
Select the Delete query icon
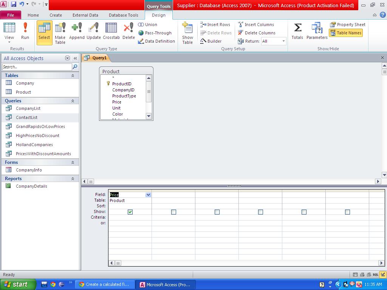pyautogui.click(x=128, y=31)
